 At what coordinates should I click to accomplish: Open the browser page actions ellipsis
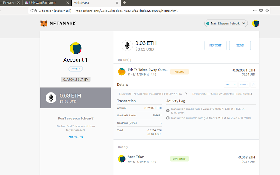pyautogui.click(x=255, y=10)
